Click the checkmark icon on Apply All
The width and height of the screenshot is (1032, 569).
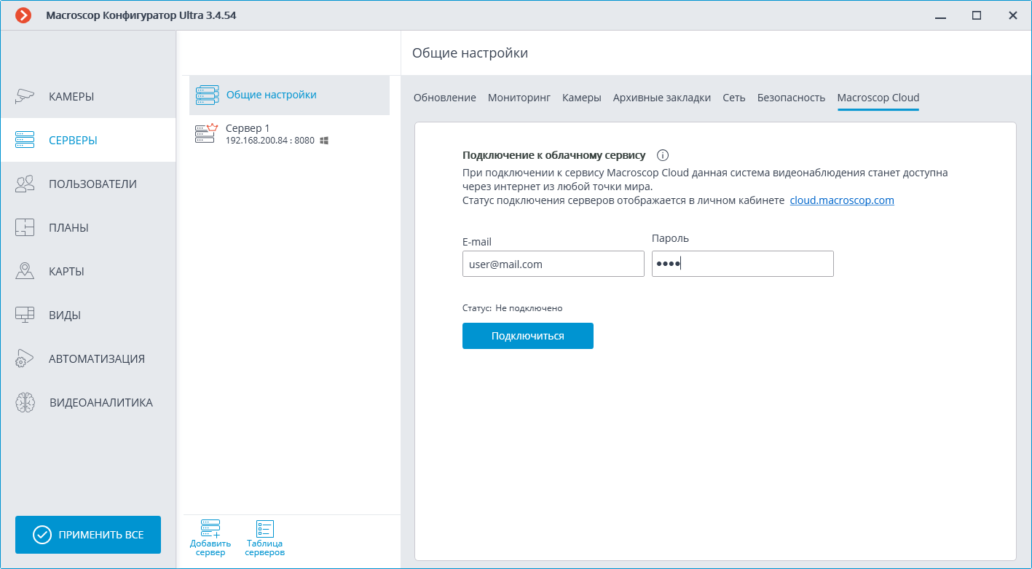[x=42, y=535]
